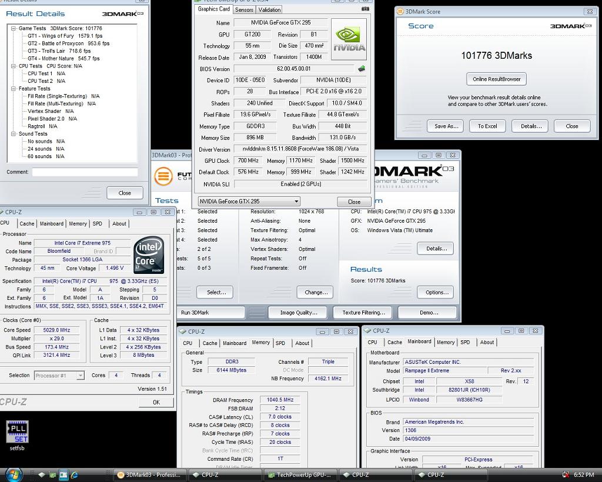Click the Intel Core i7 logo in CPU-Z
602x482 pixels.
pyautogui.click(x=149, y=255)
